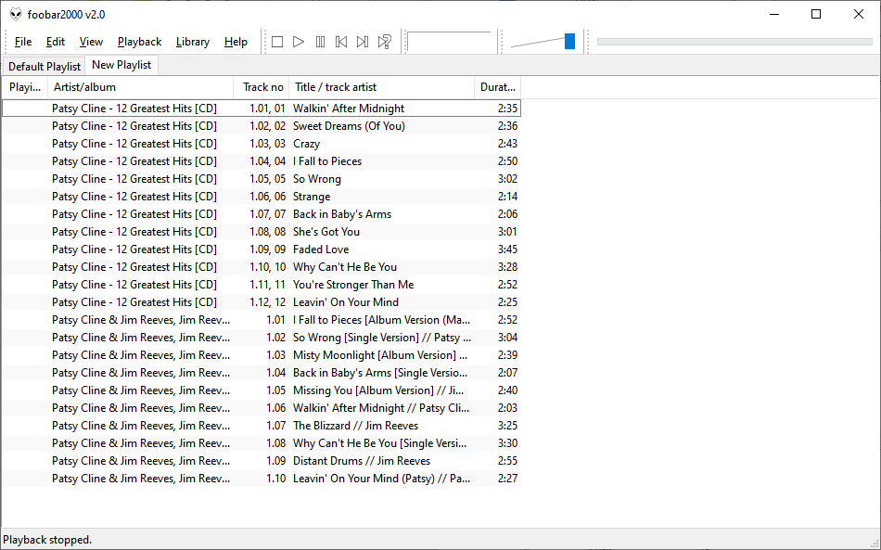Switch to the Default Playlist tab

click(44, 67)
